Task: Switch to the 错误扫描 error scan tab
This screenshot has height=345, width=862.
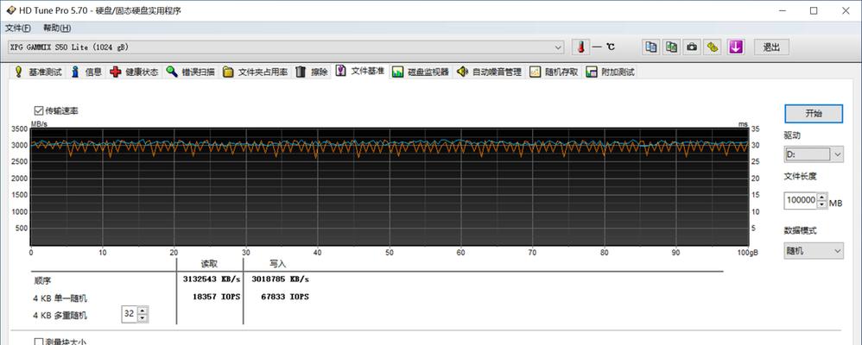Action: (191, 72)
